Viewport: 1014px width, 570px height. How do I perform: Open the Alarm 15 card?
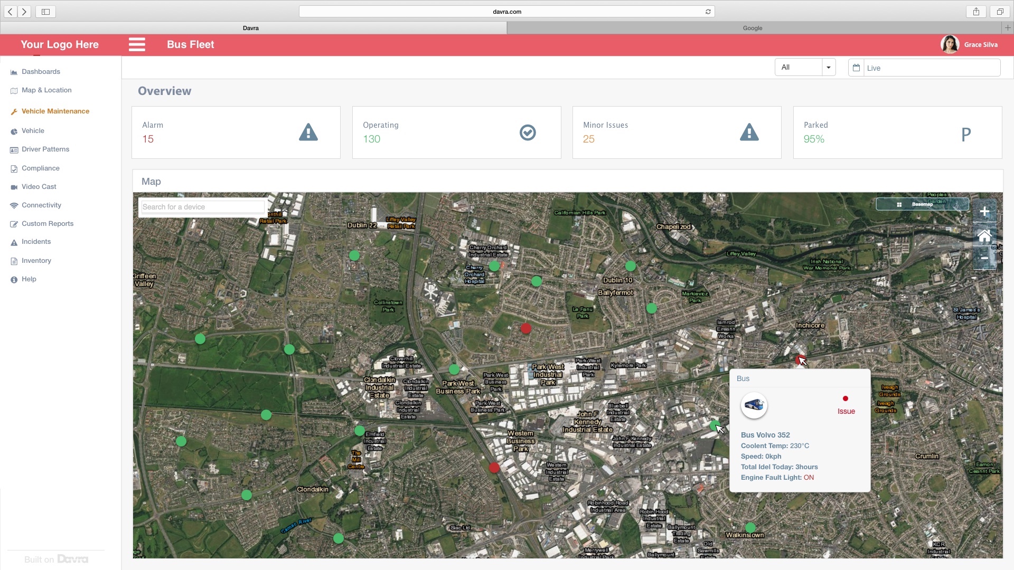pyautogui.click(x=236, y=132)
